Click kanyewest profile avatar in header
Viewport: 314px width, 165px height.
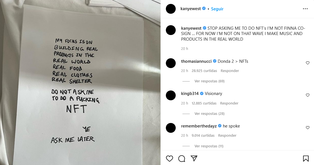point(171,9)
